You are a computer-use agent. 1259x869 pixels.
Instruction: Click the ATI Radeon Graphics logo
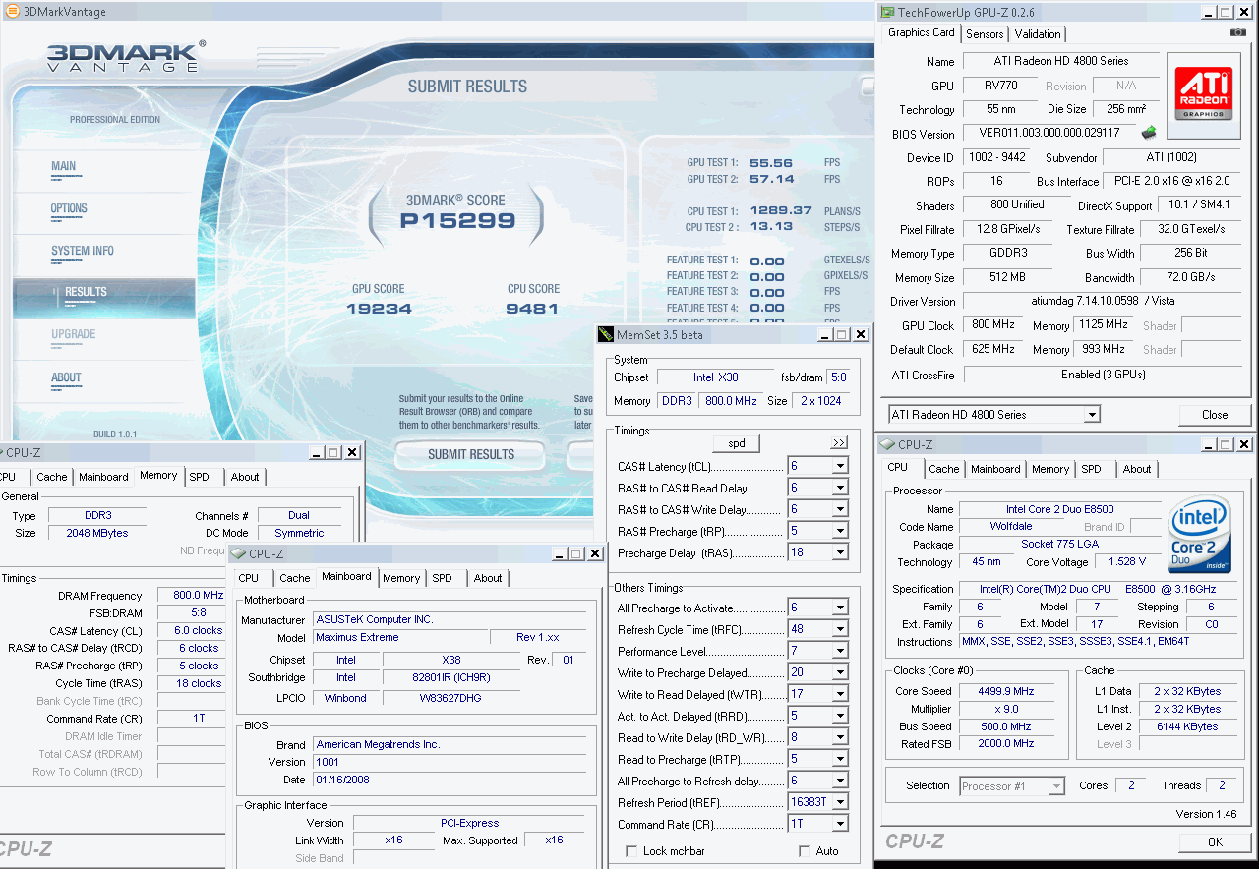[1205, 94]
